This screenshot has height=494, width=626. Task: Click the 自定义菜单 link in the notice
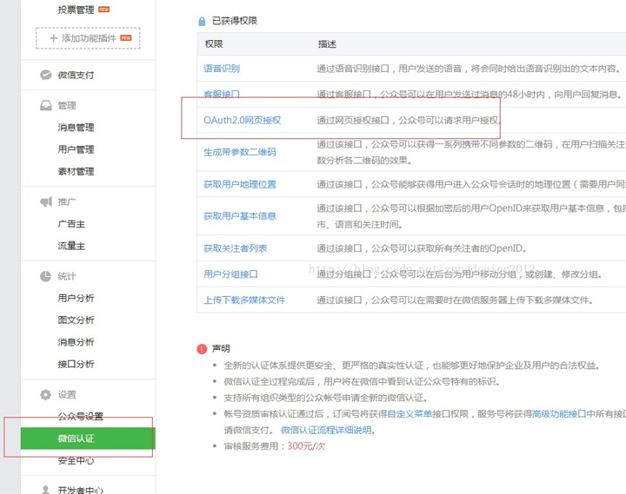411,414
